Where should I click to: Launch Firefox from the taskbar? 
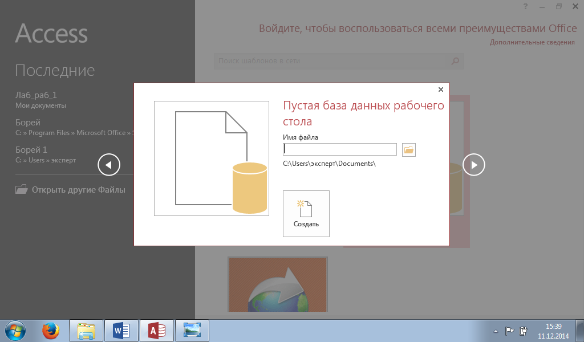pyautogui.click(x=51, y=331)
